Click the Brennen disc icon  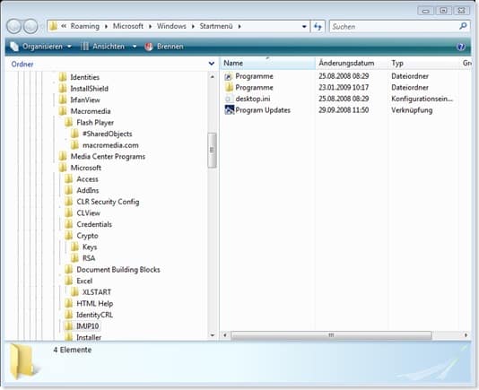tap(149, 47)
